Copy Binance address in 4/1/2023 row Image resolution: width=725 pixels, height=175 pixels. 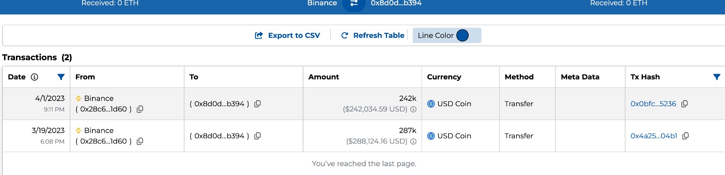[x=140, y=109]
